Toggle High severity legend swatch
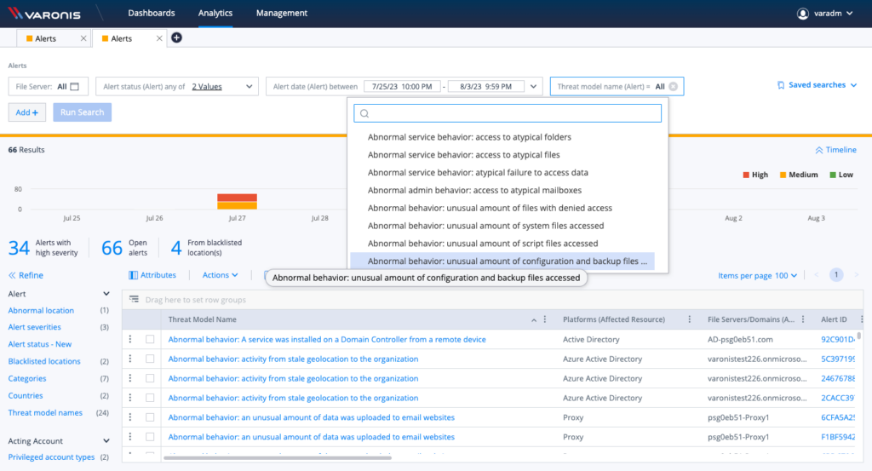 click(746, 175)
